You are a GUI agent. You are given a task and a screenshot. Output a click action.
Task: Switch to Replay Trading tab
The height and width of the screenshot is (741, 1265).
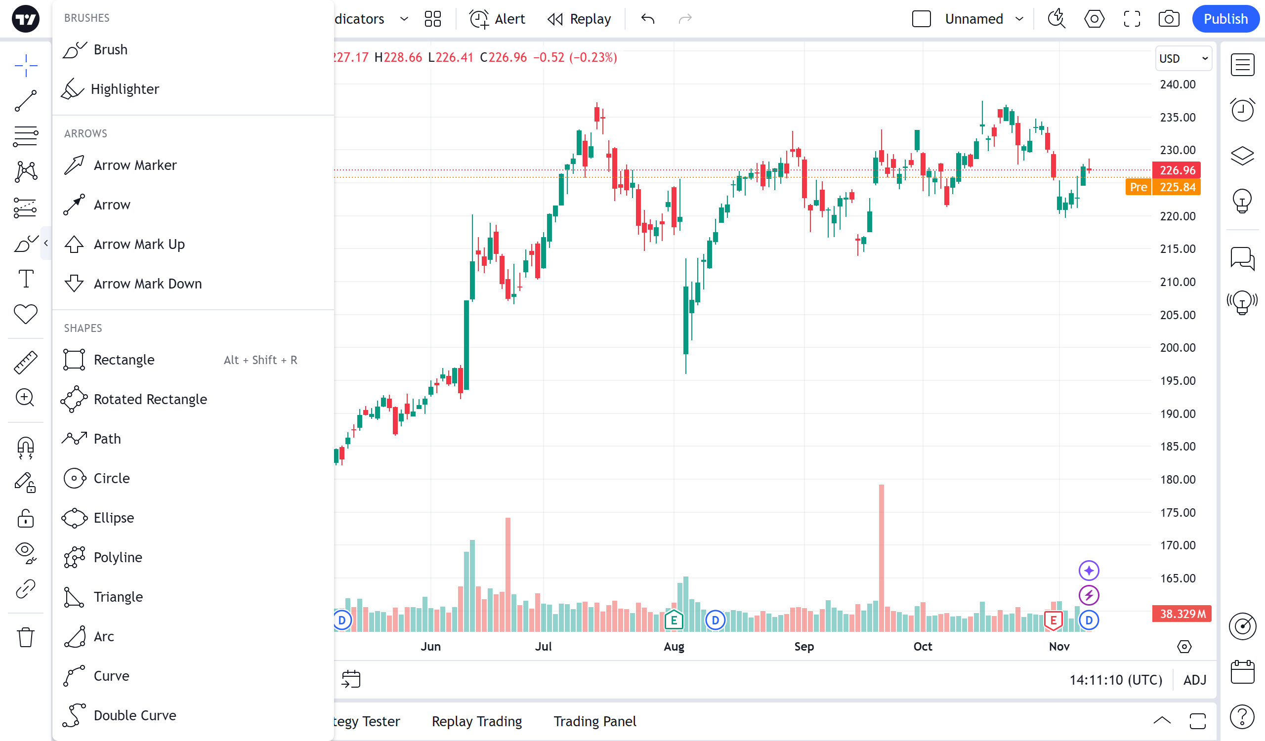[x=476, y=721]
